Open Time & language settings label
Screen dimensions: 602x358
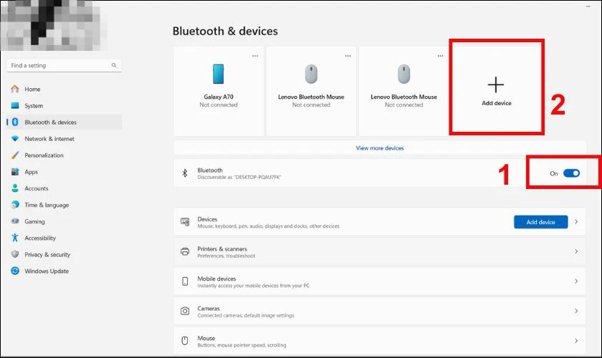[47, 205]
